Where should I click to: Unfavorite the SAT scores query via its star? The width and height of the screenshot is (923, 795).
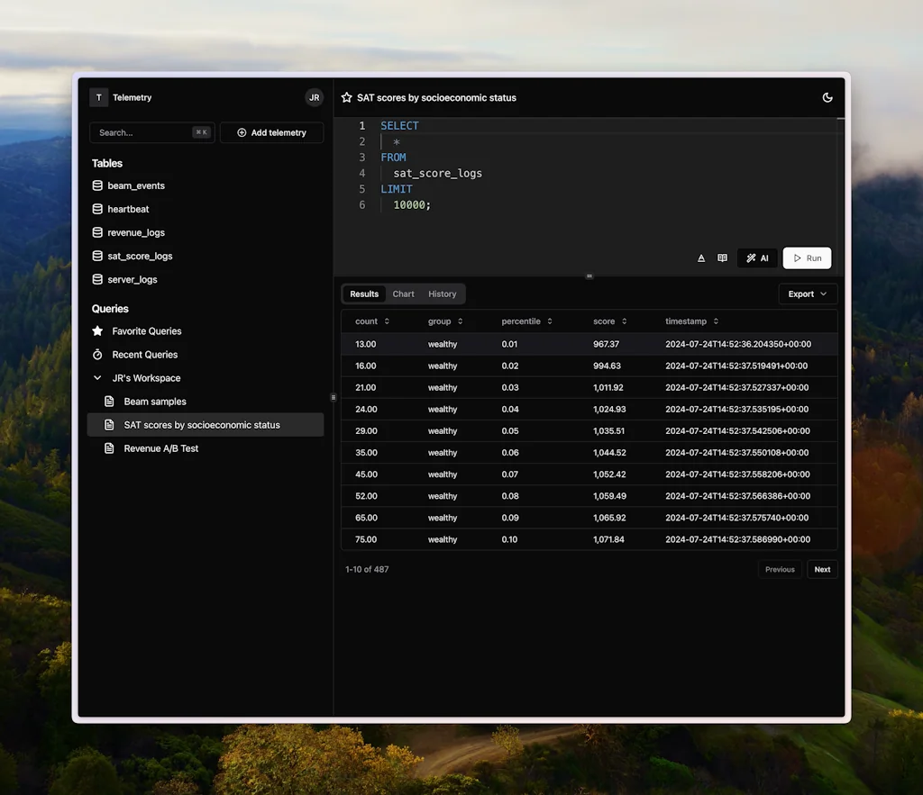(345, 97)
